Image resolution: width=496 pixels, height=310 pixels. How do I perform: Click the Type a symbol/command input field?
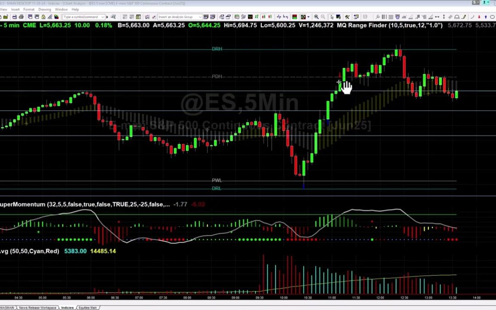81,17
